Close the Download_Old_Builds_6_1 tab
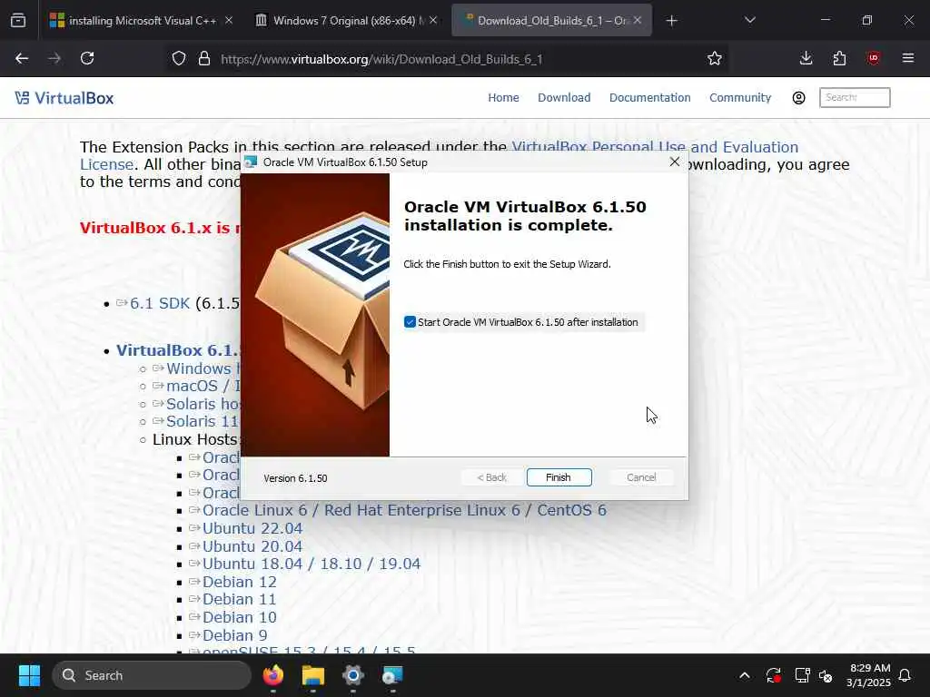This screenshot has width=930, height=697. (638, 21)
